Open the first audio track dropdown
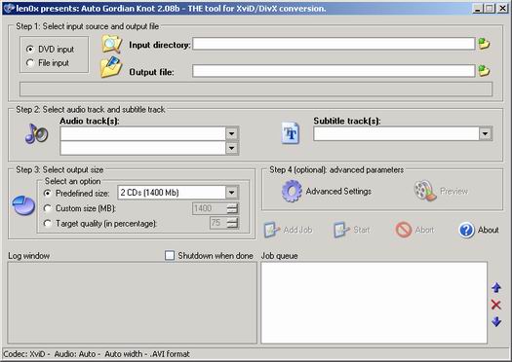This screenshot has height=362, width=512. (231, 133)
